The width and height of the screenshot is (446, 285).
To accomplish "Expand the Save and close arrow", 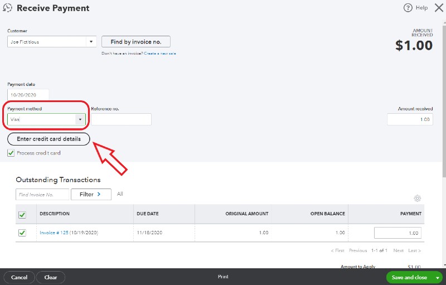I will (x=438, y=278).
